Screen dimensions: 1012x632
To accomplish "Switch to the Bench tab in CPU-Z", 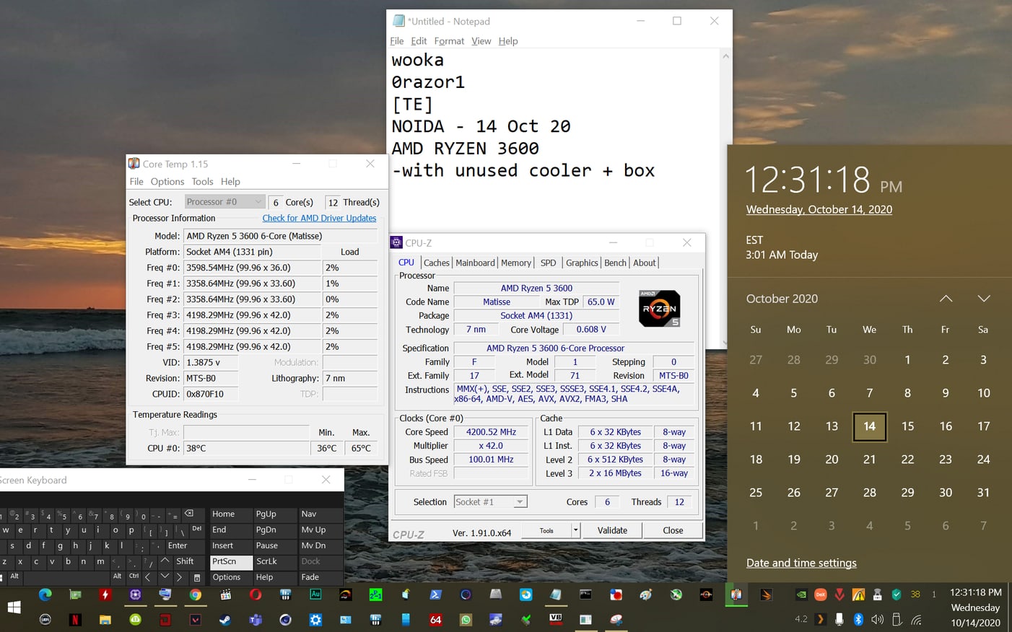I will pos(615,263).
